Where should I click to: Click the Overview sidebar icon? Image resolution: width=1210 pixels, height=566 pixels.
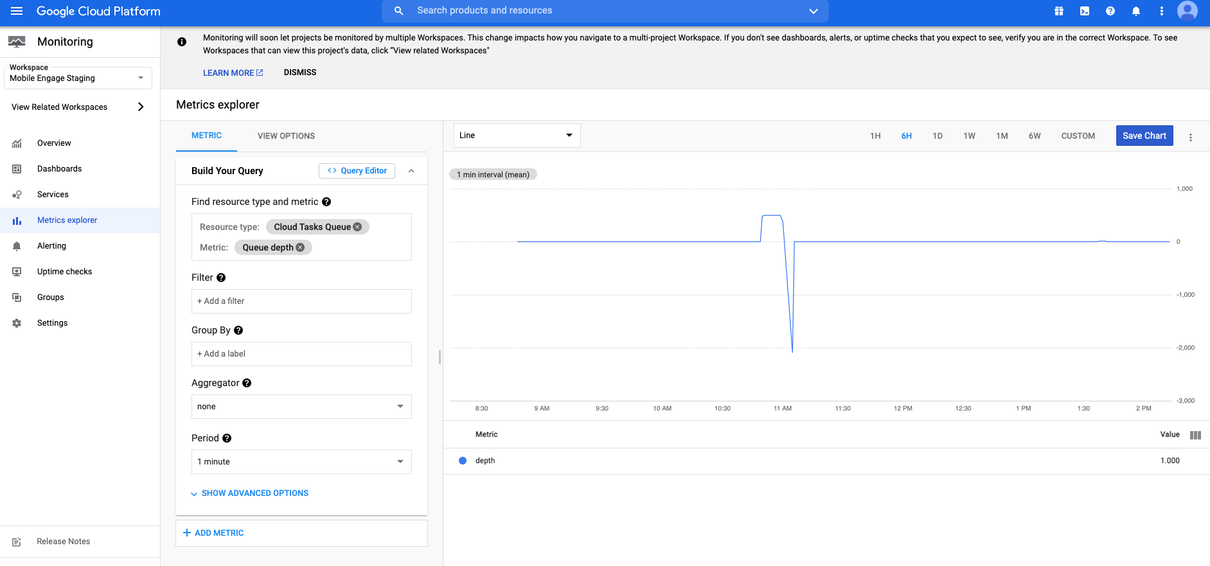point(17,143)
